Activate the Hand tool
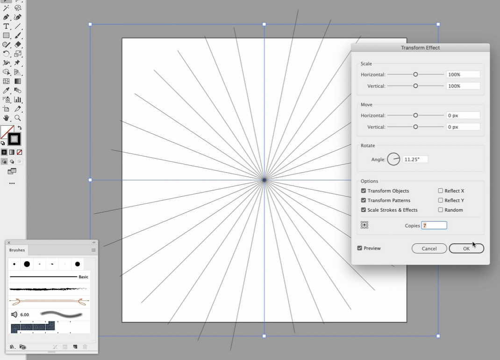This screenshot has height=360, width=500. point(7,118)
